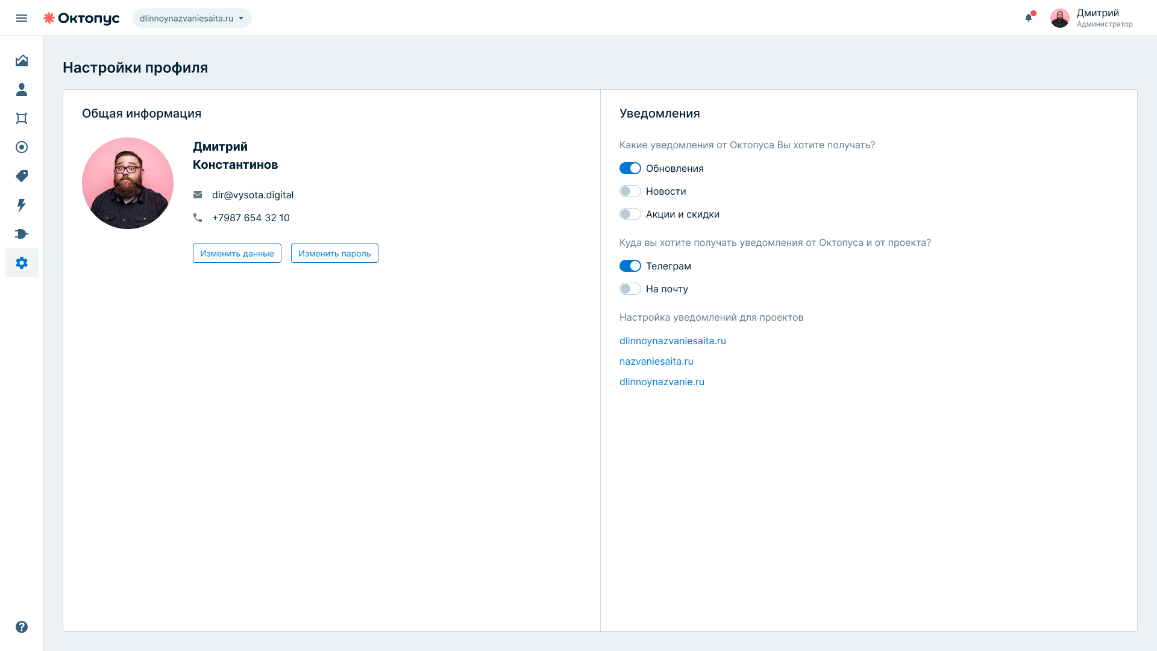Click the target circle sidebar icon
The image size is (1157, 651).
point(22,147)
